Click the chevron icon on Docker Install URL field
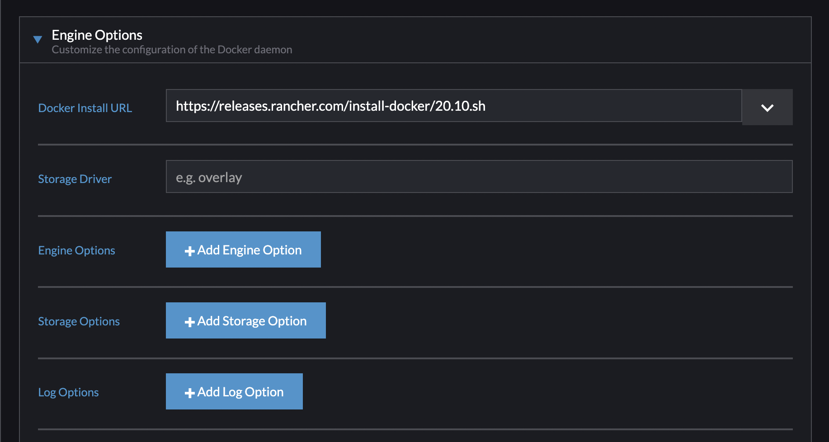Viewport: 829px width, 442px height. click(x=767, y=107)
